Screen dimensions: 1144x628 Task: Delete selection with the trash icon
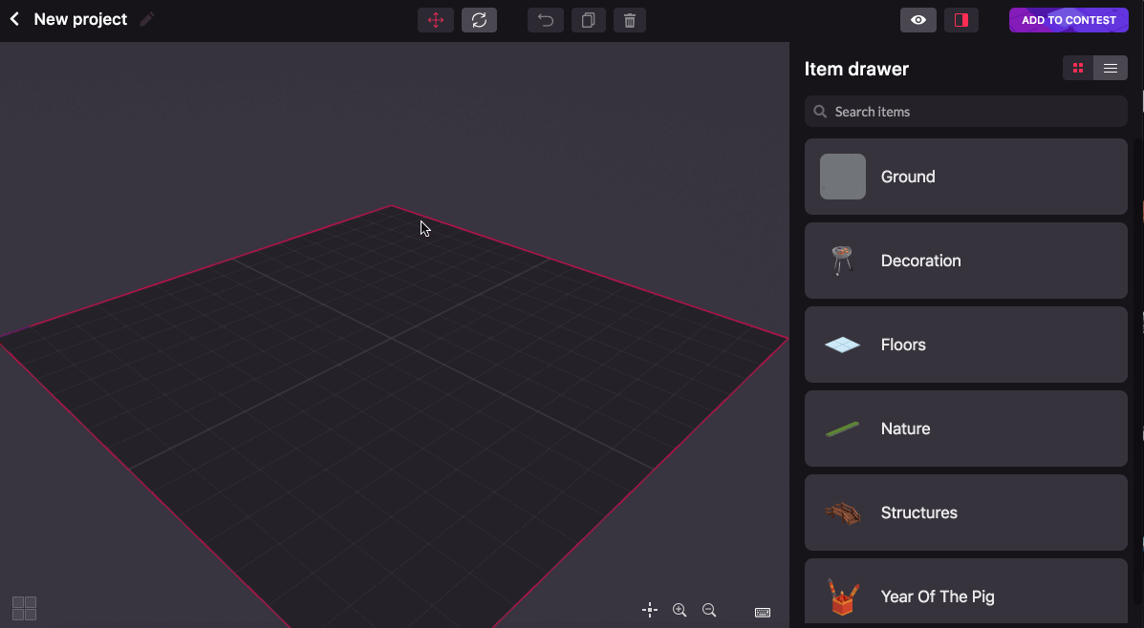pos(630,20)
